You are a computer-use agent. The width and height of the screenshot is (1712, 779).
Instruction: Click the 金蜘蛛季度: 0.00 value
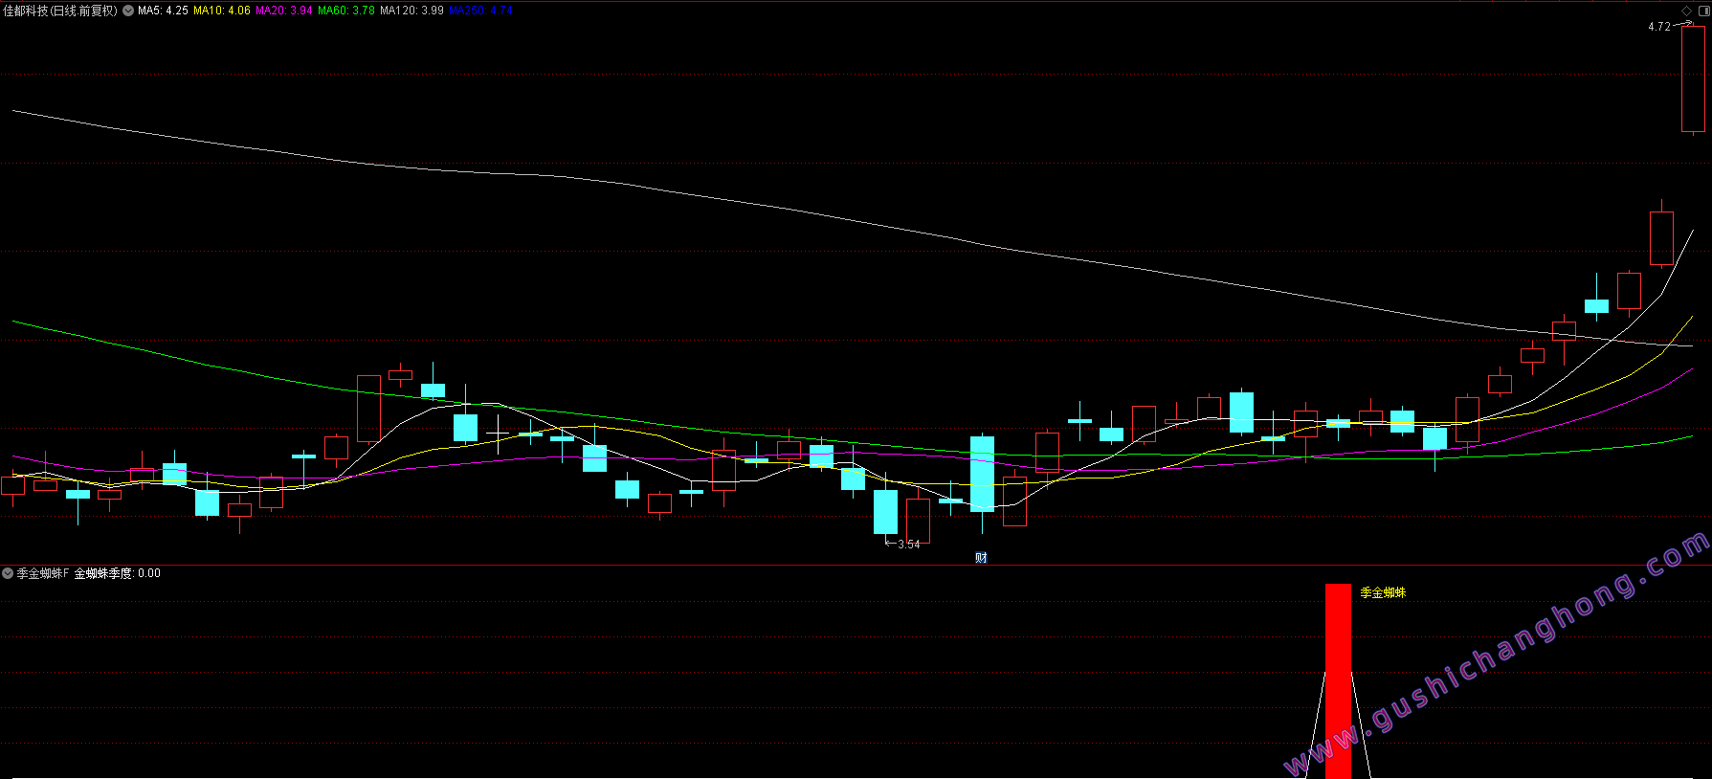coord(118,573)
